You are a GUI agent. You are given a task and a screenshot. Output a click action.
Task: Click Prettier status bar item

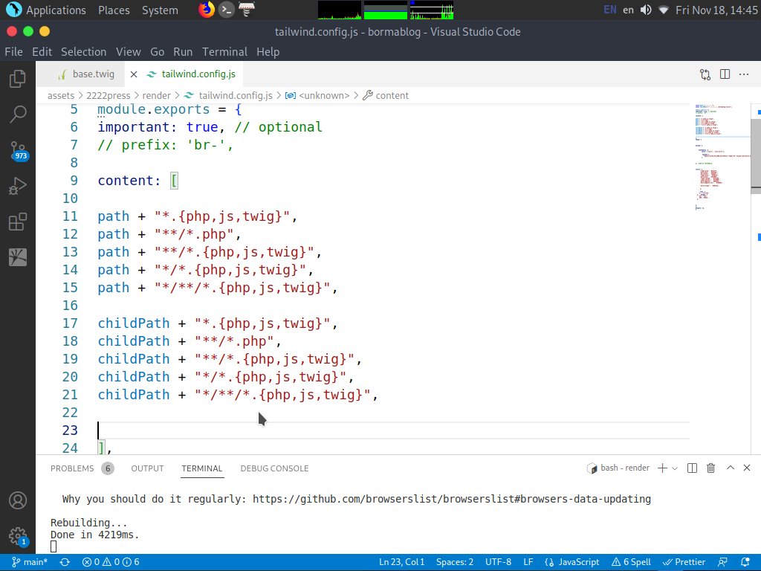tap(684, 562)
